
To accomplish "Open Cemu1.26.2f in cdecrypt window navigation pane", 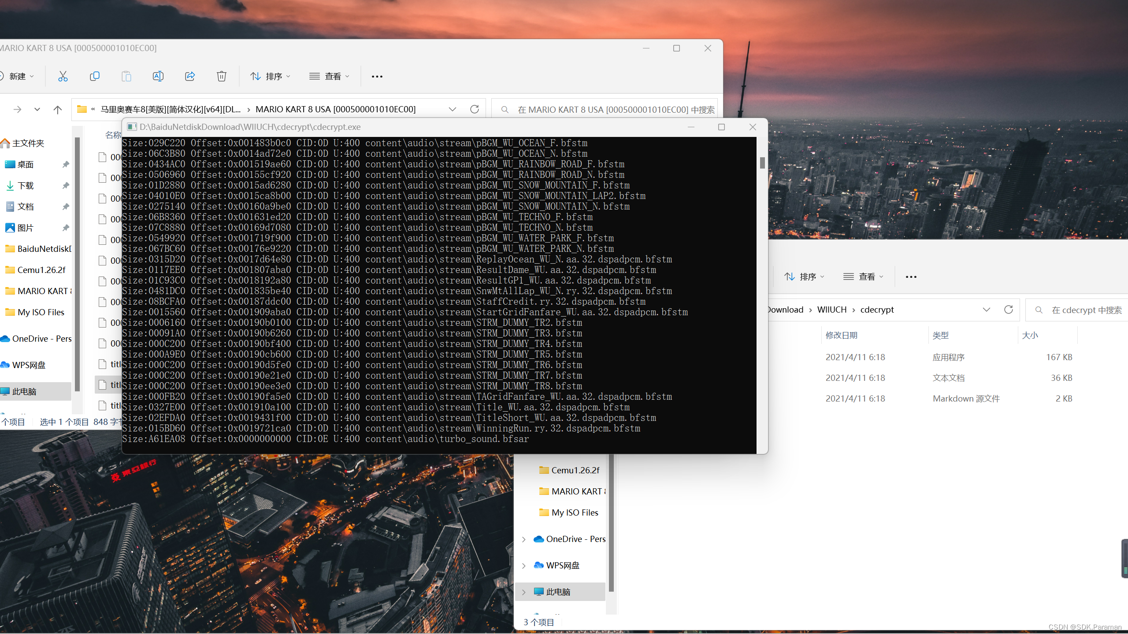I will [x=569, y=470].
